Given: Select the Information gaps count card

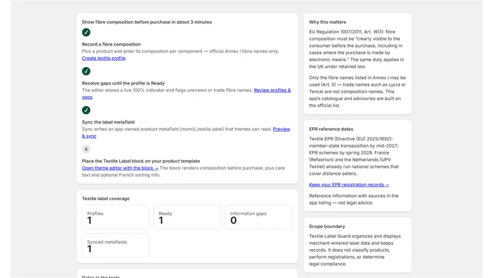Looking at the screenshot, I should click(259, 217).
